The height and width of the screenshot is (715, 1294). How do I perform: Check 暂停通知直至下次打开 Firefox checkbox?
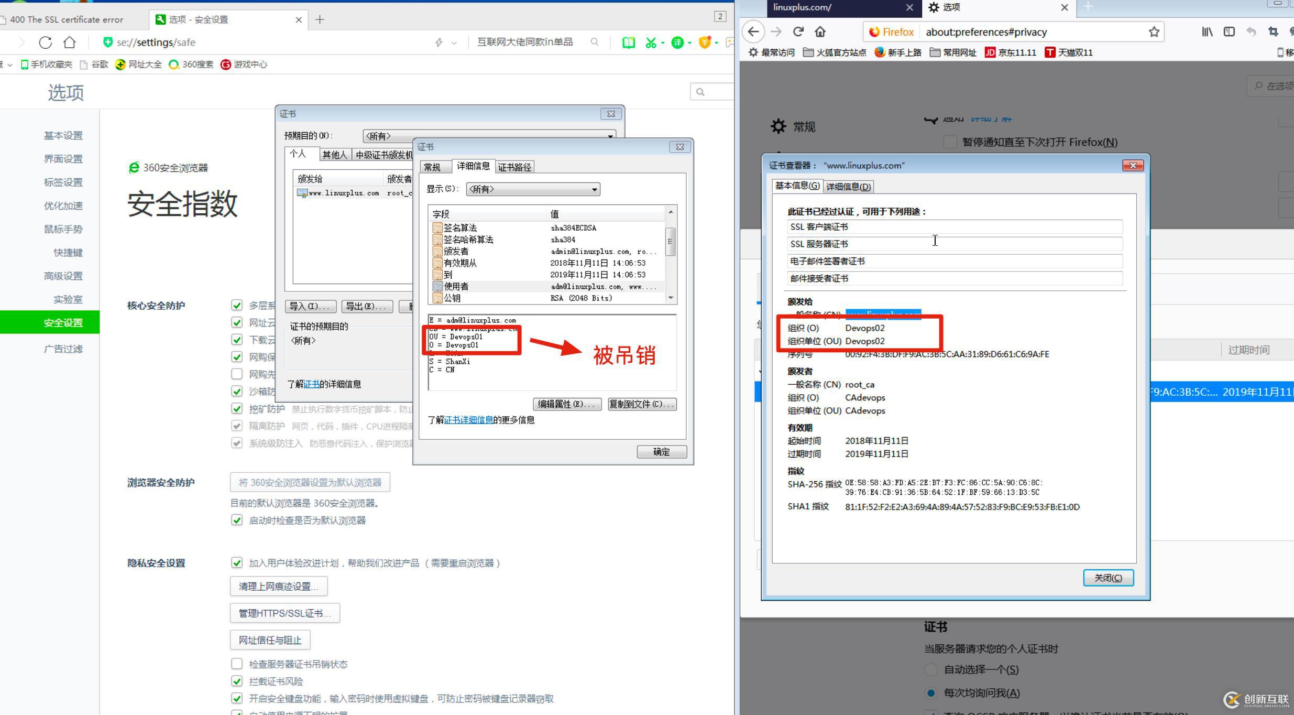tap(950, 142)
